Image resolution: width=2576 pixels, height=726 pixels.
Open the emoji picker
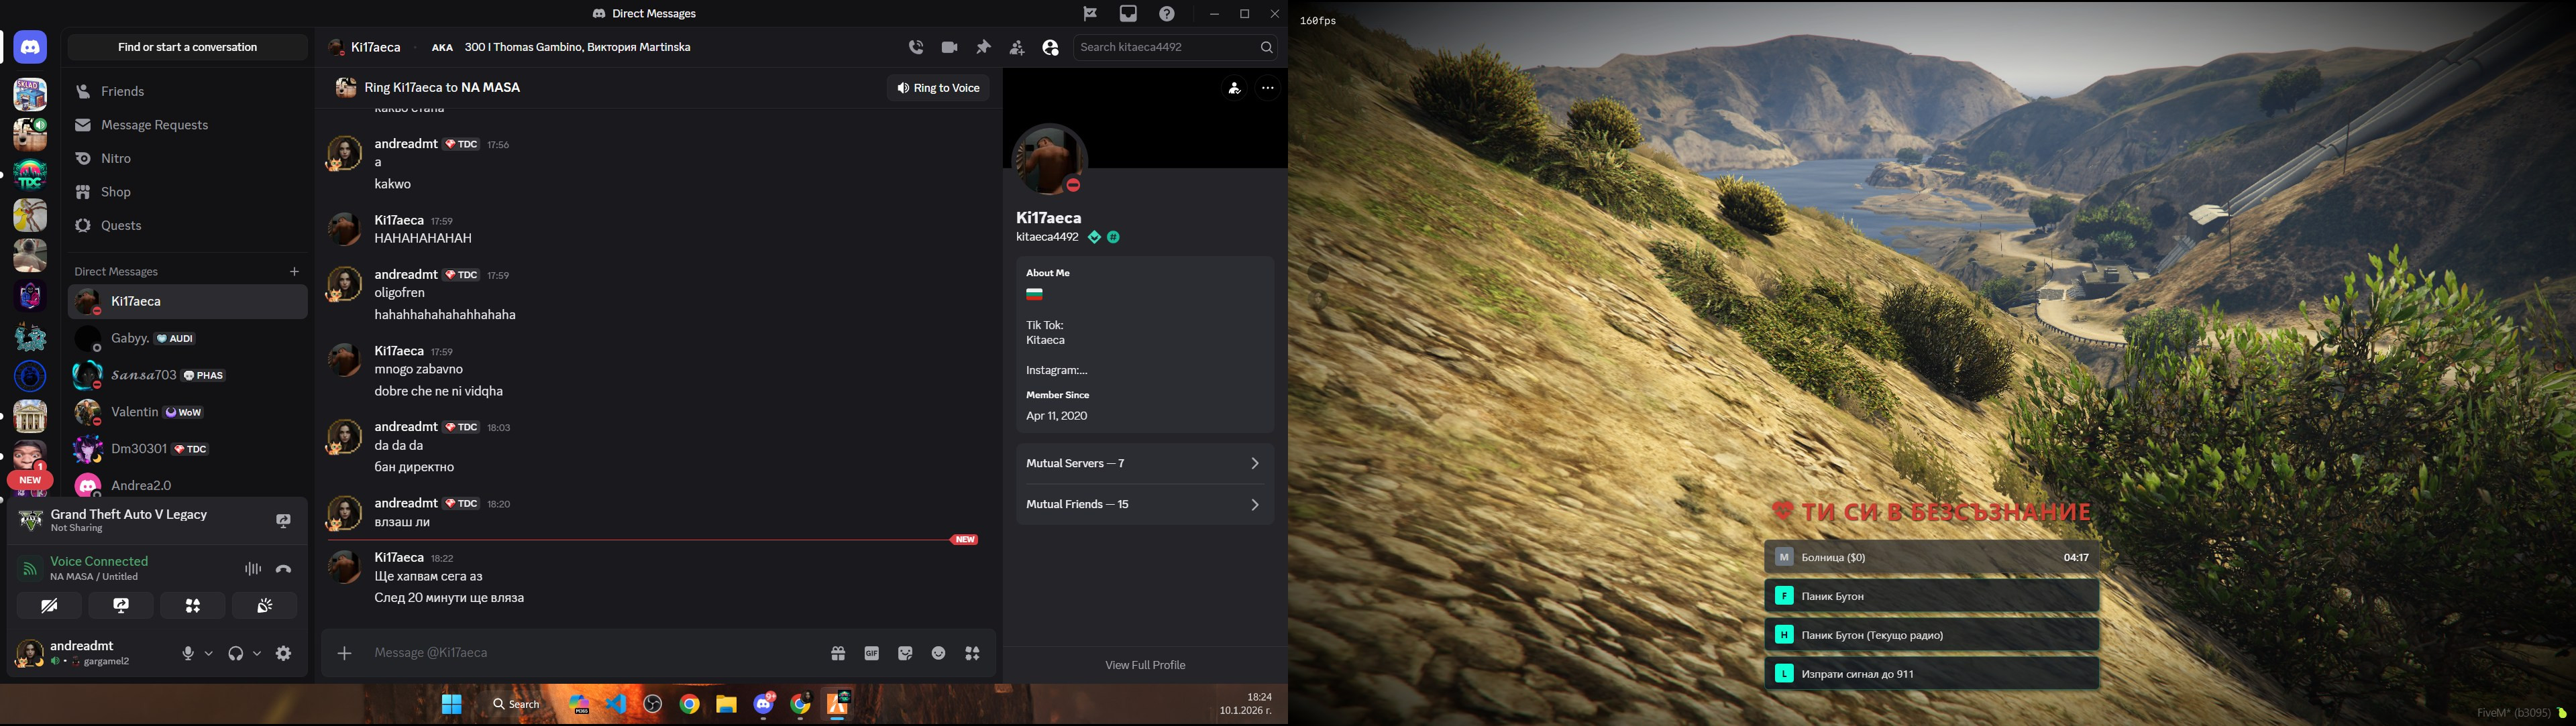click(938, 653)
